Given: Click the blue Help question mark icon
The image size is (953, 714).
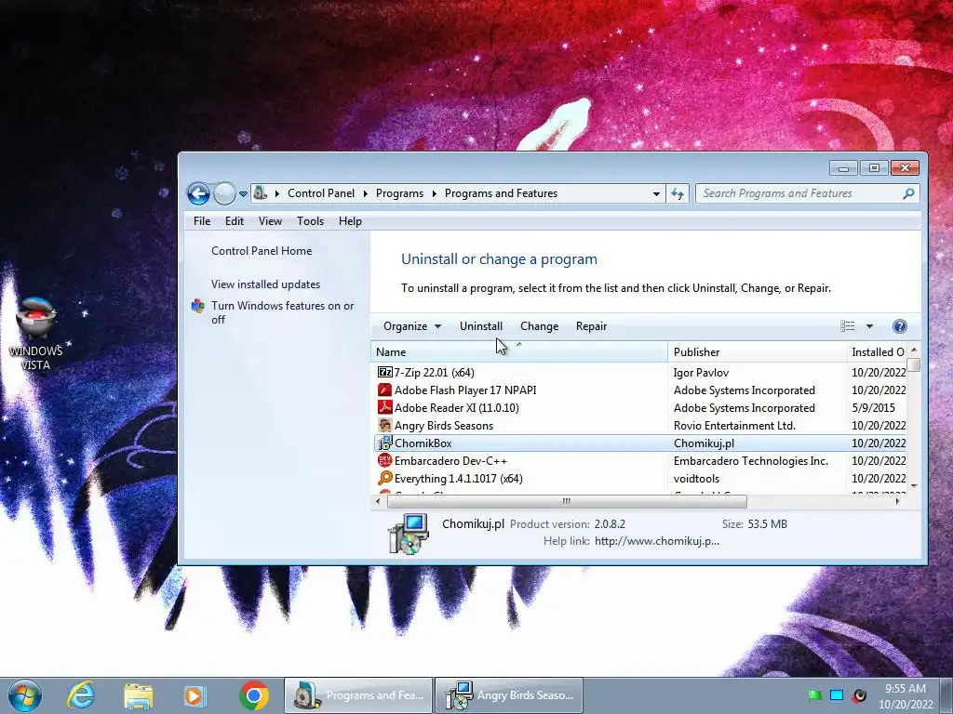Looking at the screenshot, I should pos(900,326).
